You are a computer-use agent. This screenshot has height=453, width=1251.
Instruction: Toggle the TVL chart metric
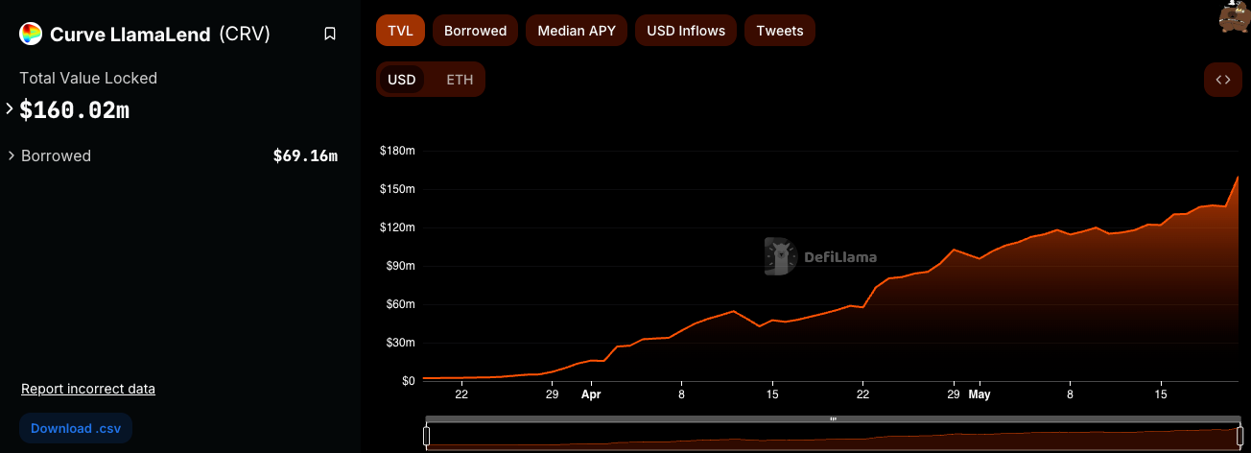coord(400,31)
